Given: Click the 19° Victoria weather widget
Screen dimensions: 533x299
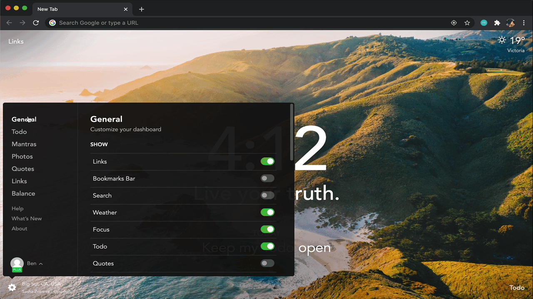Looking at the screenshot, I should 511,44.
